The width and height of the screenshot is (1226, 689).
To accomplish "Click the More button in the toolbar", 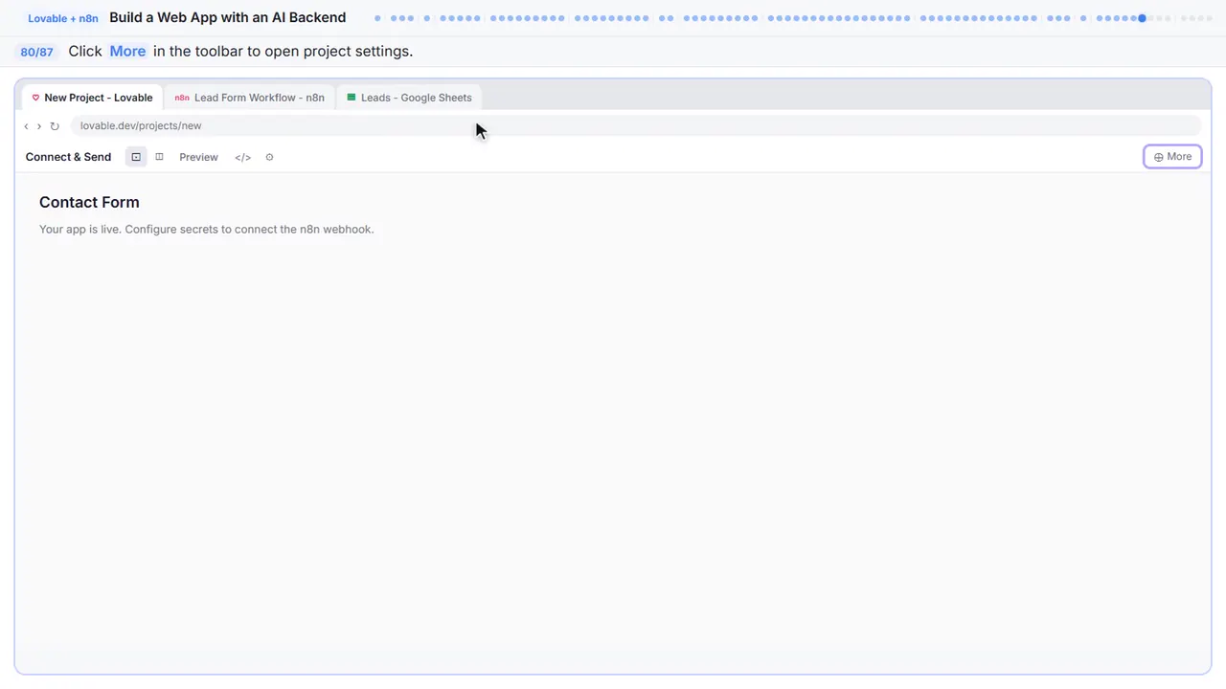I will pos(1172,157).
